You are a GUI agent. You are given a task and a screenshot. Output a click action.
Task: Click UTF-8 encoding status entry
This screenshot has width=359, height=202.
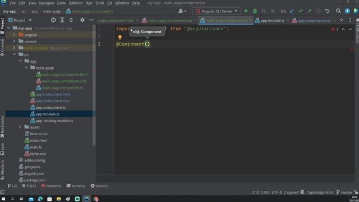(x=277, y=192)
